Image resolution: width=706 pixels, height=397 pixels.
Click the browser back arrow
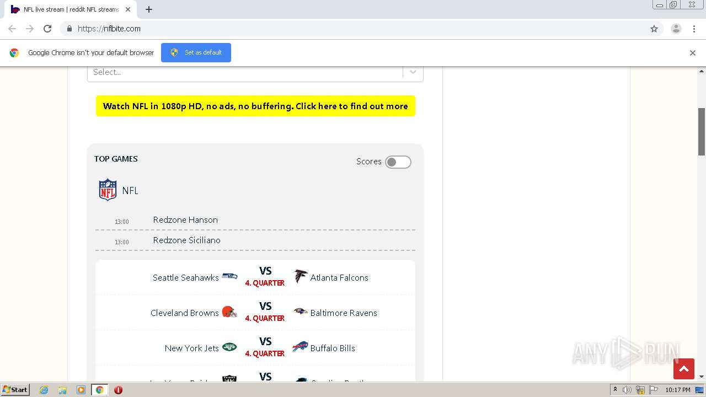[x=12, y=29]
